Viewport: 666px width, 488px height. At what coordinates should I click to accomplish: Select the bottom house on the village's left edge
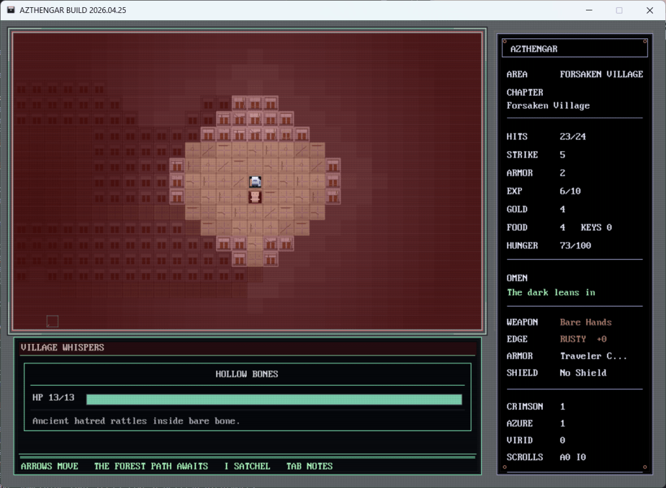pyautogui.click(x=177, y=196)
